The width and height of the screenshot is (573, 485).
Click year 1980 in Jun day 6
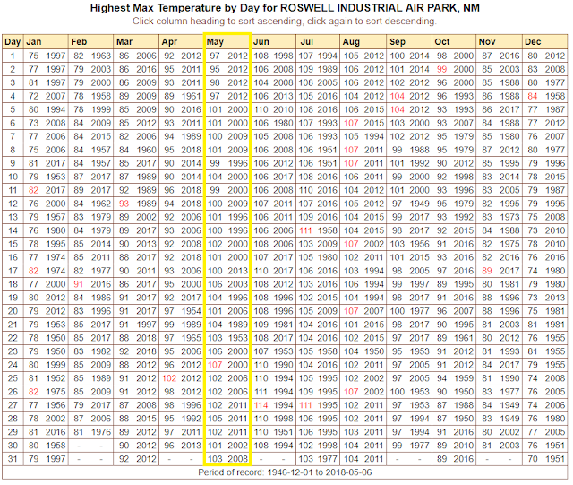click(x=283, y=123)
